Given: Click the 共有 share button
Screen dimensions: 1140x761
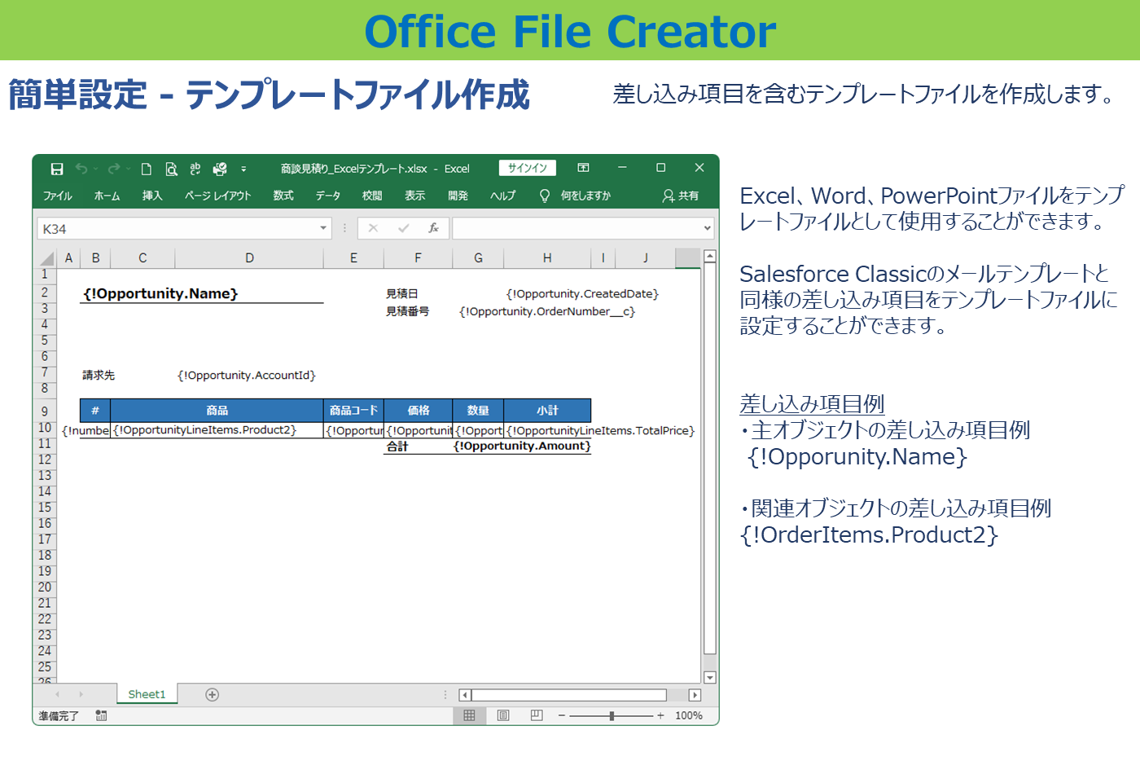Looking at the screenshot, I should [680, 196].
